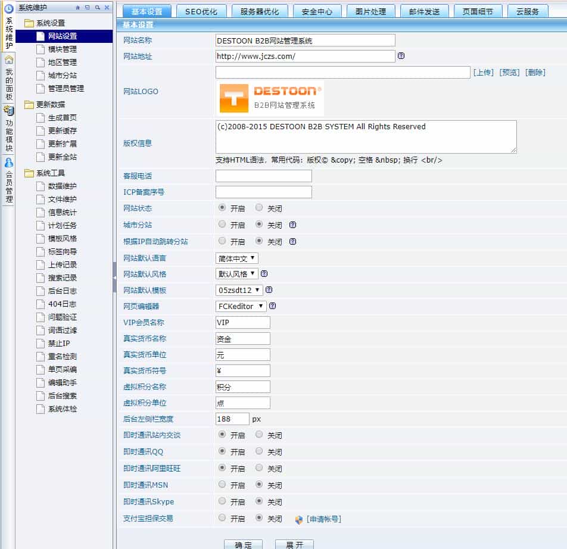Open 更新缓存 in the tree
The width and height of the screenshot is (567, 549).
click(x=62, y=131)
